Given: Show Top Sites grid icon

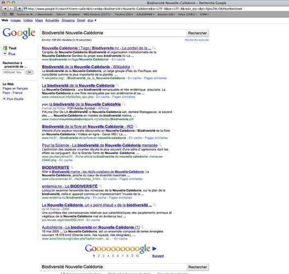Looking at the screenshot, I should 11,14.
